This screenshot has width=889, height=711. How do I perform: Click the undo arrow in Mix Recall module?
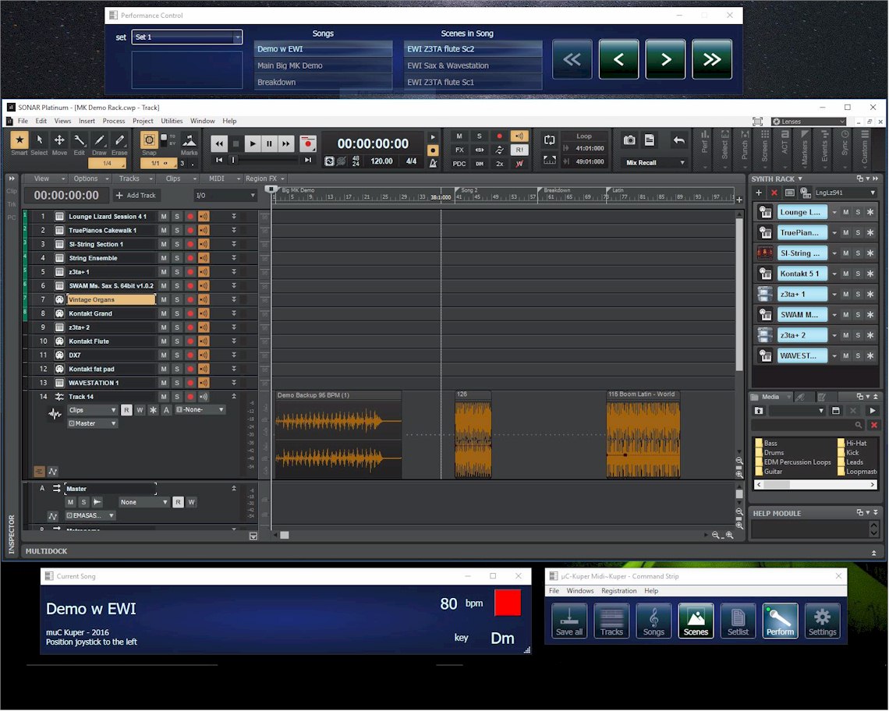coord(678,140)
